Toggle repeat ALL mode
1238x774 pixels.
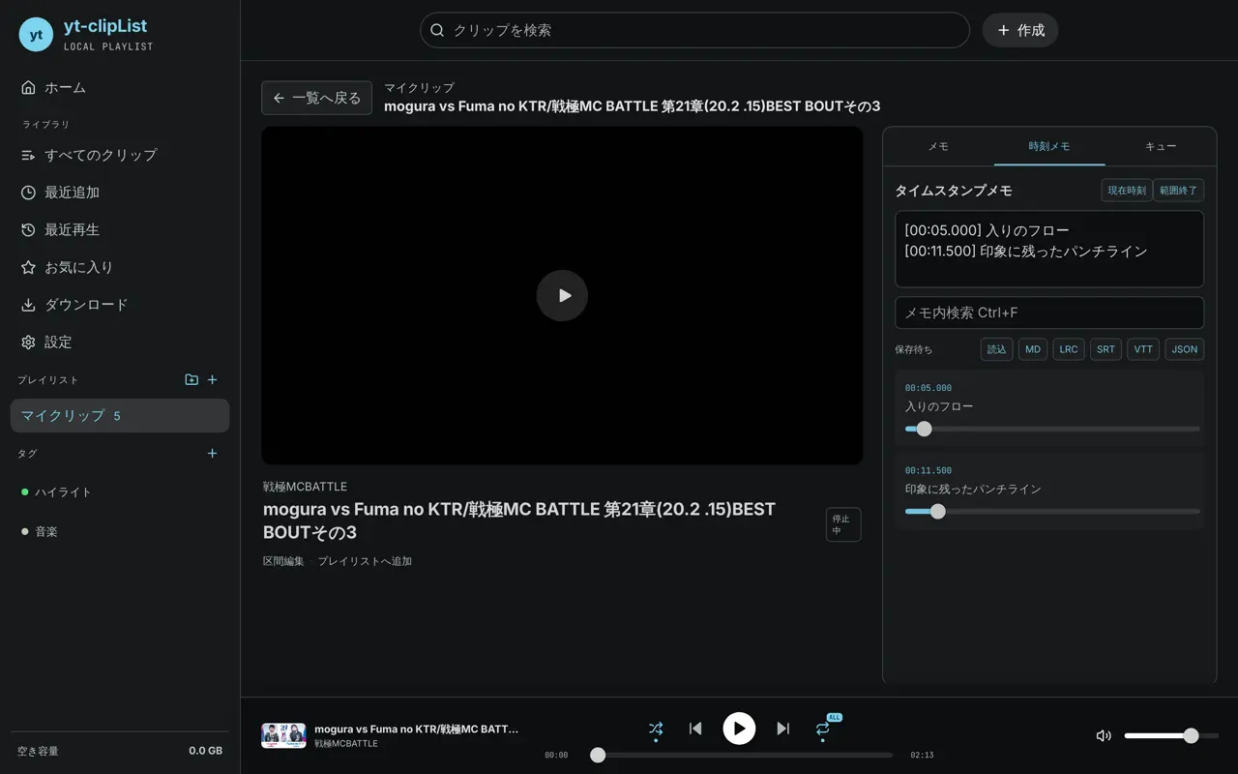click(x=823, y=729)
